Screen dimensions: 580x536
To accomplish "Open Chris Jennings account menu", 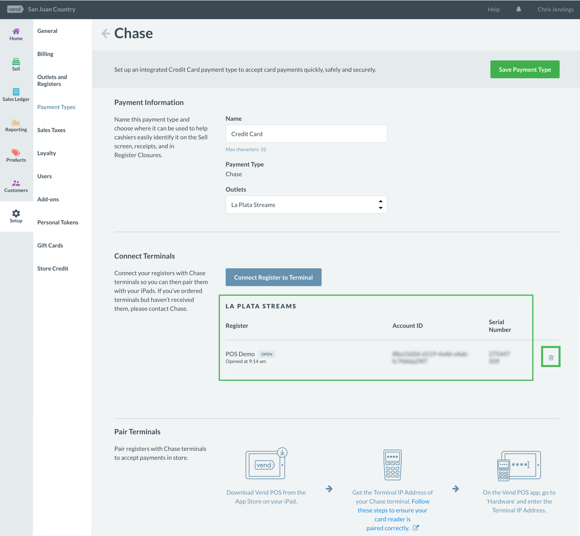I will tap(556, 9).
